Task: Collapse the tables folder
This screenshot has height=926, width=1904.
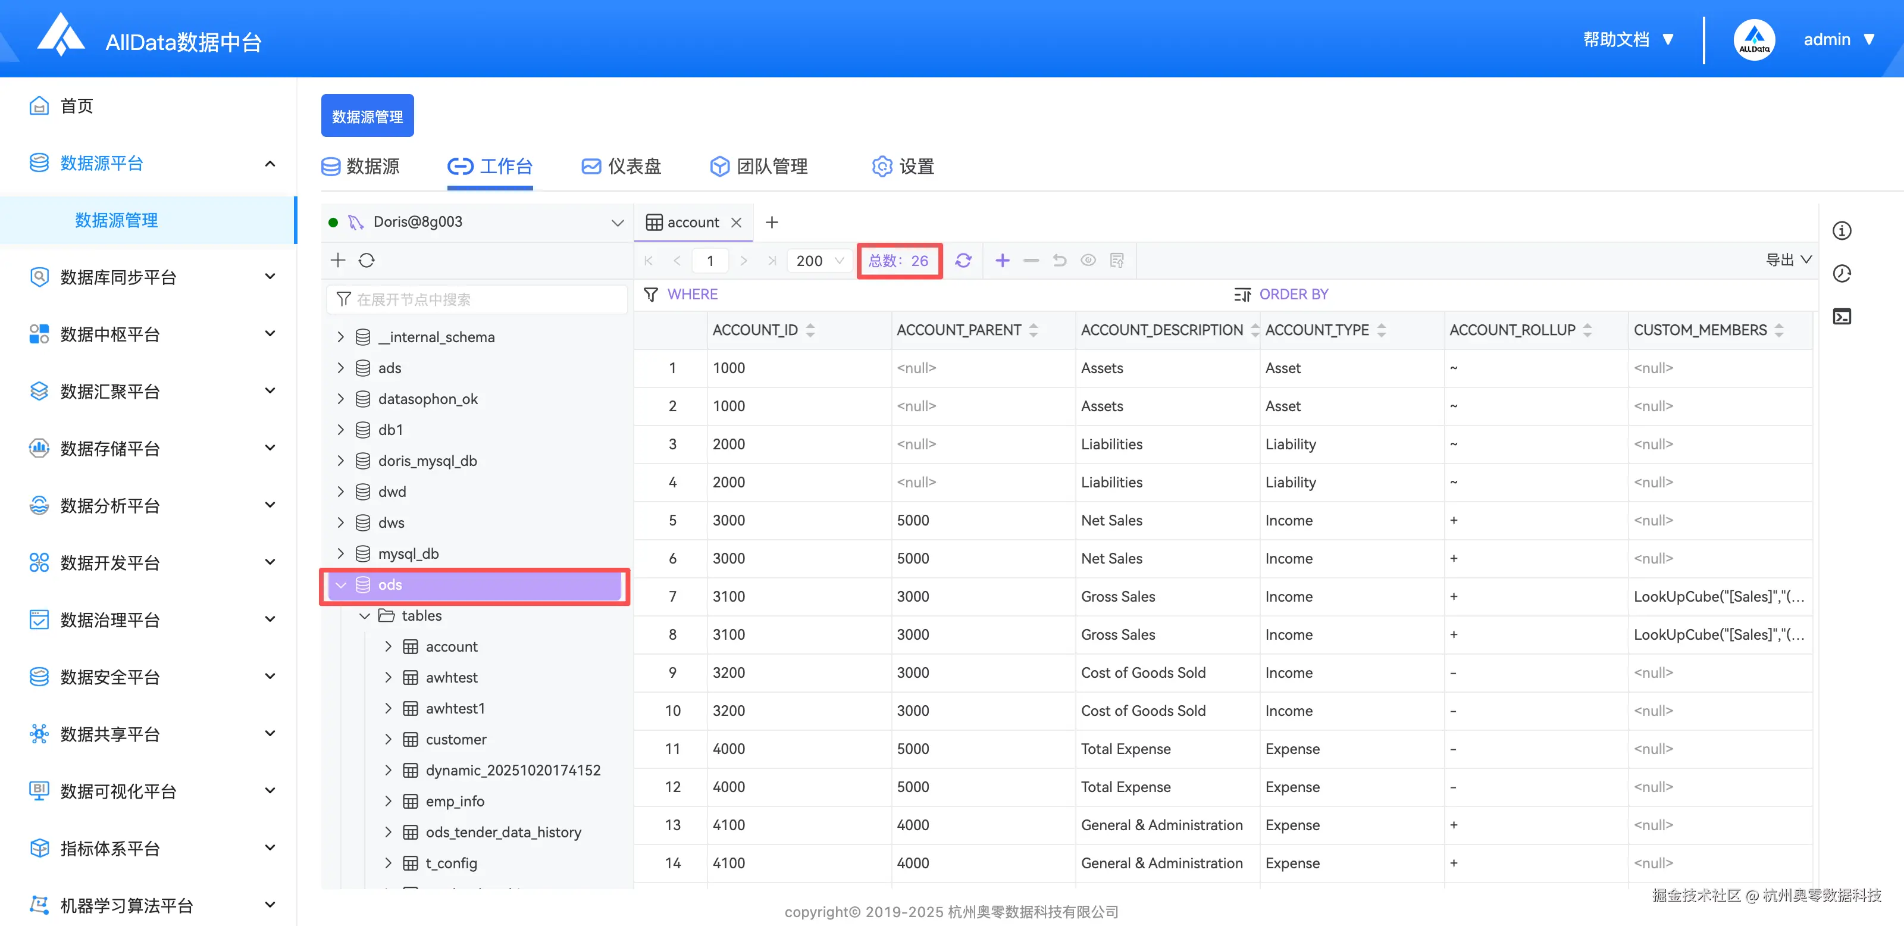Action: point(364,615)
